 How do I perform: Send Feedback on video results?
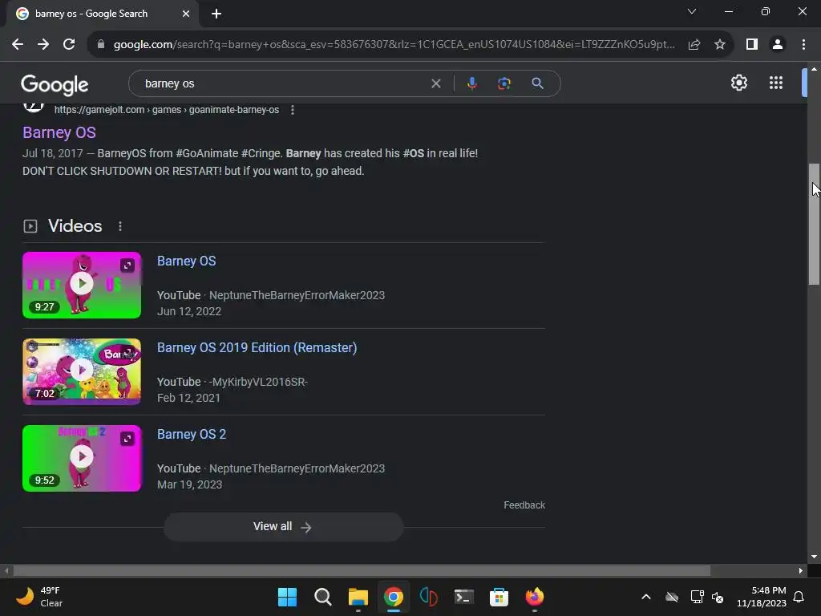tap(524, 505)
